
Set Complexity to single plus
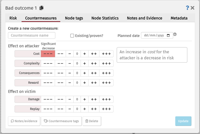coord(84,63)
